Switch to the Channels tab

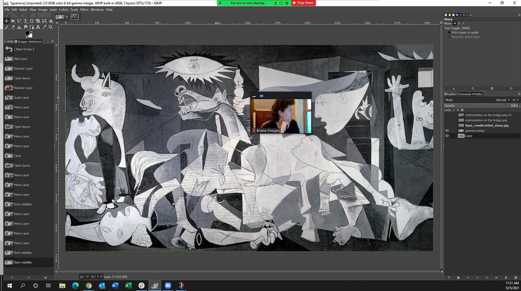(464, 94)
